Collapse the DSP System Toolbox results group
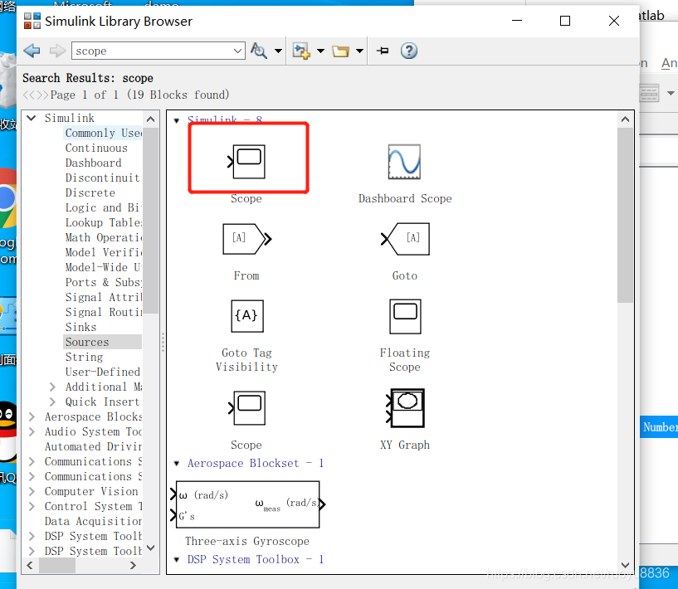This screenshot has width=678, height=589. point(177,560)
